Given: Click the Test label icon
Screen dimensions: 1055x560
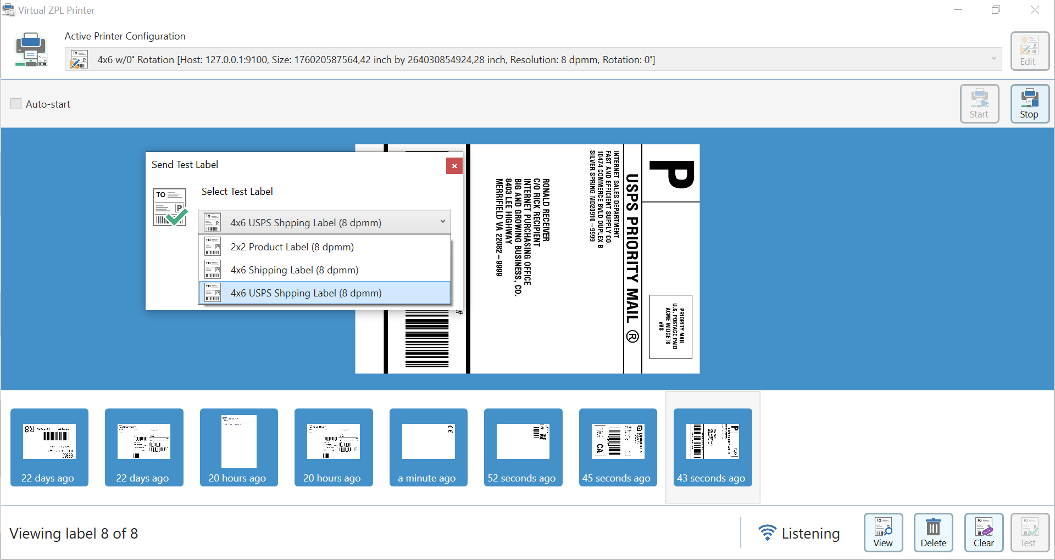Looking at the screenshot, I should click(x=1029, y=531).
